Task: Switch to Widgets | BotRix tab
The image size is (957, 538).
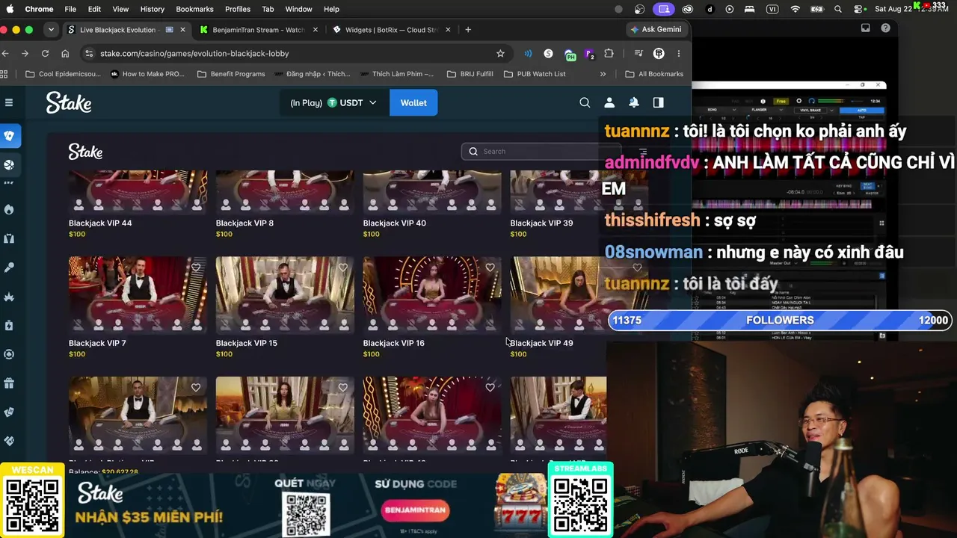Action: (x=391, y=30)
